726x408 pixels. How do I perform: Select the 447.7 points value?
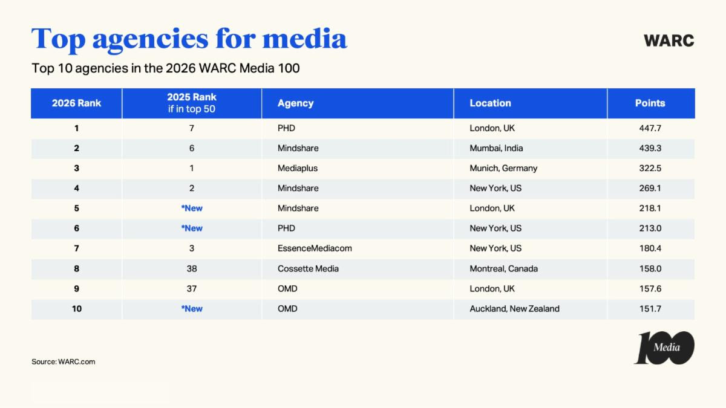(650, 128)
